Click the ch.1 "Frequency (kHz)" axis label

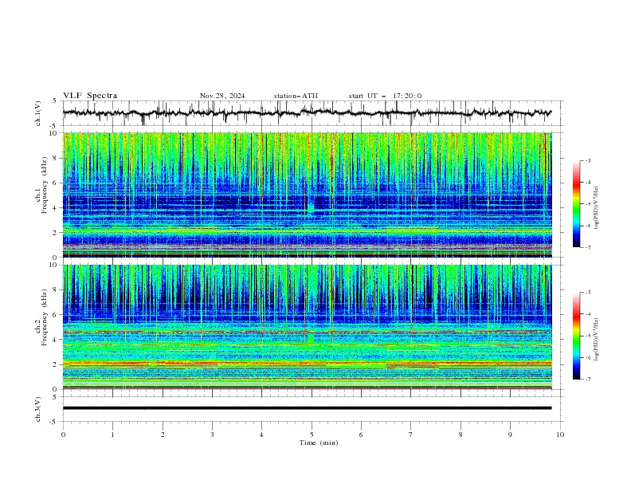(45, 185)
